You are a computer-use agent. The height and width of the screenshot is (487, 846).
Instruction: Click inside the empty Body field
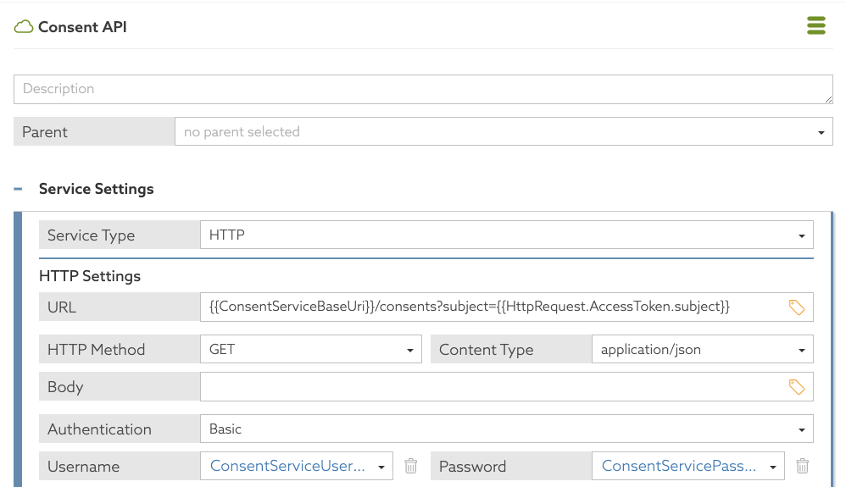pyautogui.click(x=492, y=387)
